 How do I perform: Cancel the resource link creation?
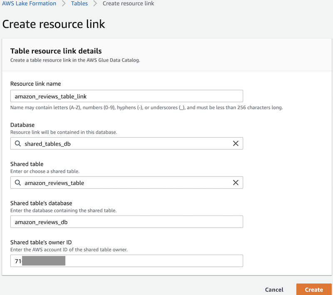(x=274, y=290)
